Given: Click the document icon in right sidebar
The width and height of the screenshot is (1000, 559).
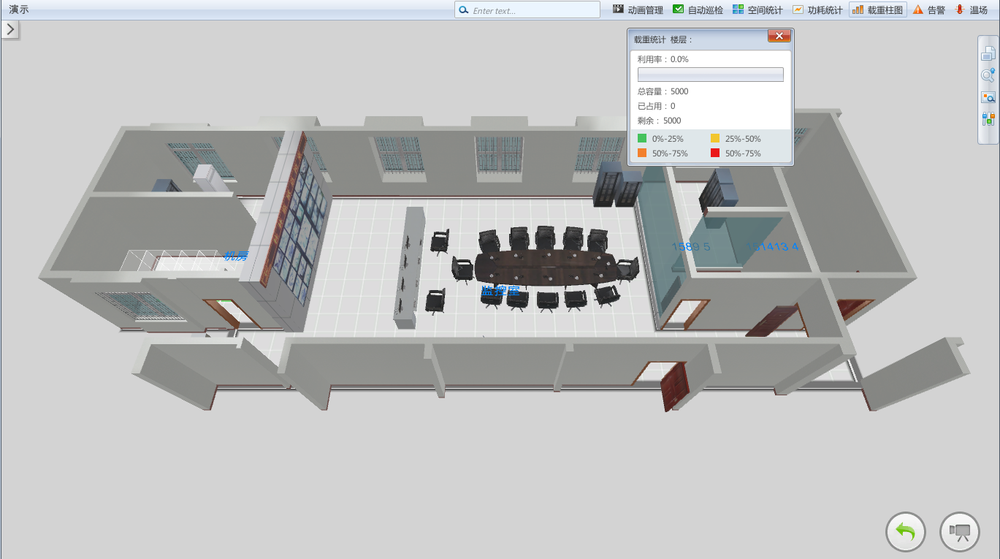Looking at the screenshot, I should click(x=988, y=53).
